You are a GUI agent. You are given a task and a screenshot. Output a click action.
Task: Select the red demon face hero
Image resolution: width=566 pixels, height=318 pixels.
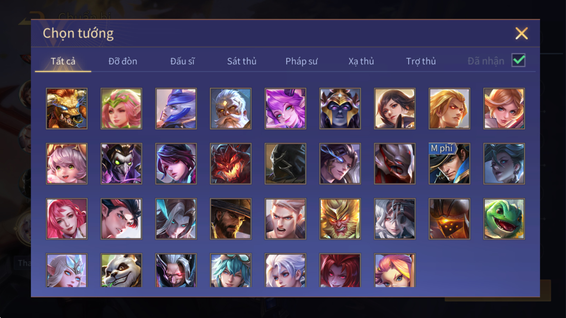(231, 164)
